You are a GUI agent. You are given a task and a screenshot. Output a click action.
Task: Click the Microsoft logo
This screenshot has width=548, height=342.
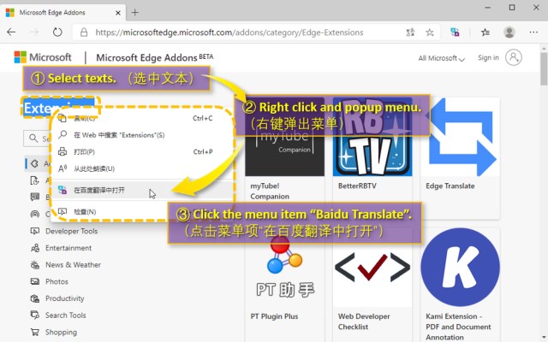tap(43, 57)
